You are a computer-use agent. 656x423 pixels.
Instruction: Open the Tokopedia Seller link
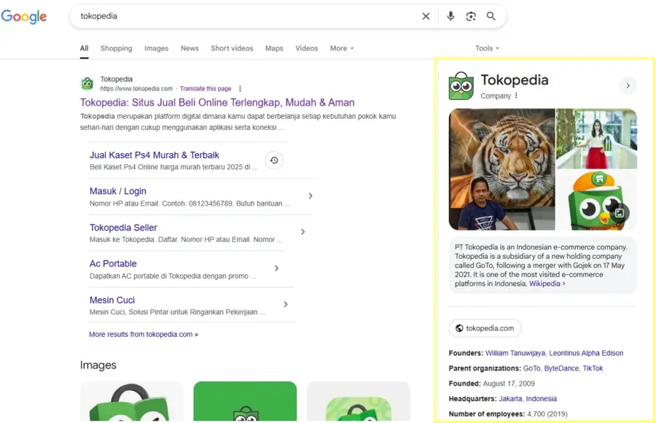pos(123,228)
